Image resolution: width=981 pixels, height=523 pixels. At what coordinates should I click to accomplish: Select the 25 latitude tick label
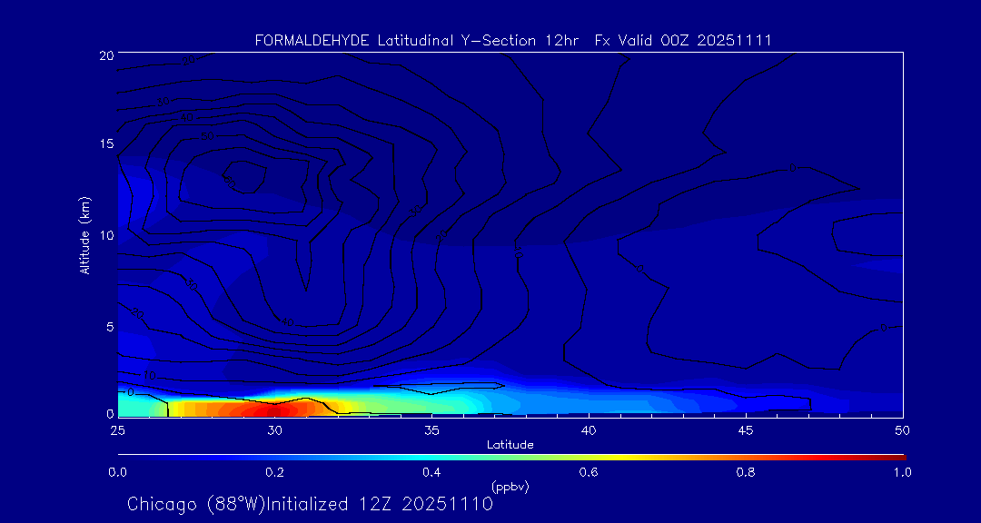pos(117,429)
